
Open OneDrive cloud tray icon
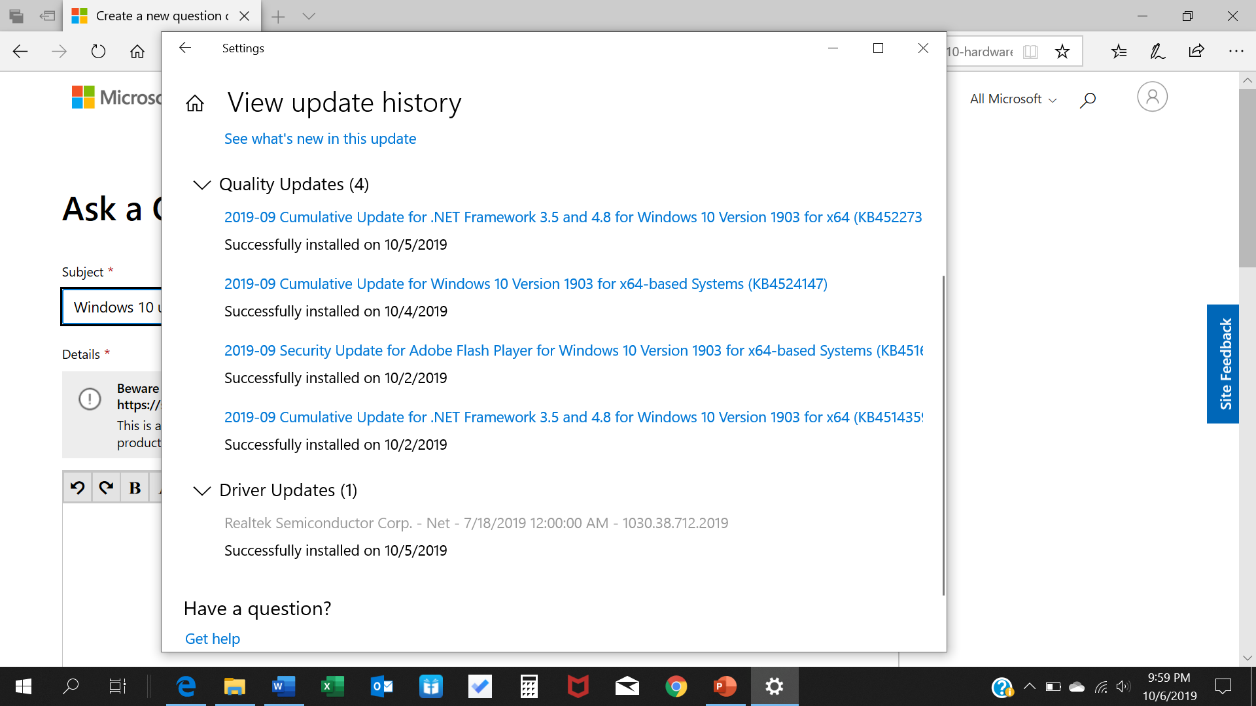pyautogui.click(x=1077, y=686)
